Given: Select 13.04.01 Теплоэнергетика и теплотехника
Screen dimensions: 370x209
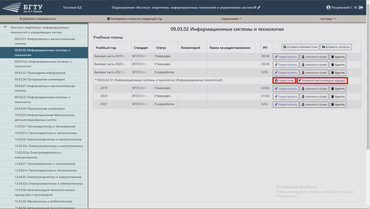Looking at the screenshot, I should (44, 164).
